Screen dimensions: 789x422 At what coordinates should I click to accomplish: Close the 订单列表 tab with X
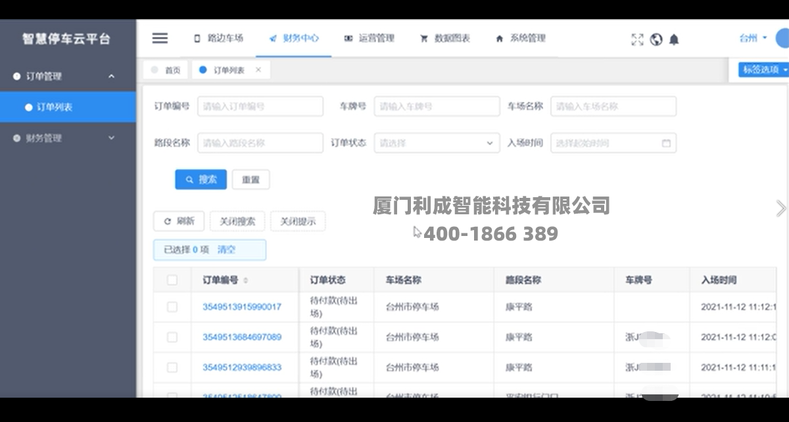tap(258, 70)
